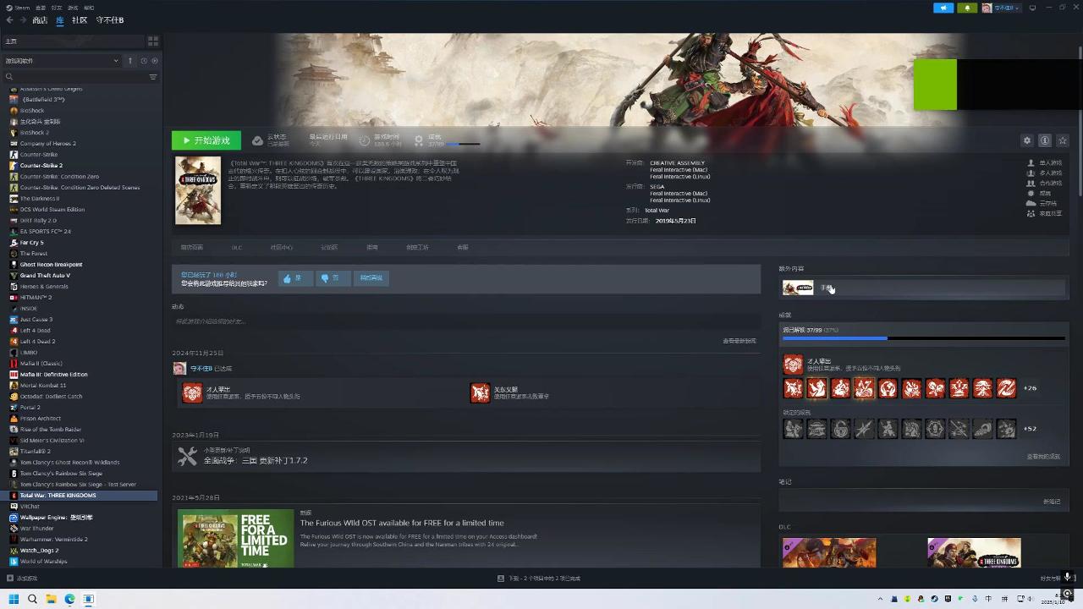
Task: Click achievements trophy icon in play bar
Action: pyautogui.click(x=418, y=140)
